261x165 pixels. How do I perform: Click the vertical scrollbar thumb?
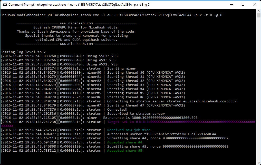pos(258,15)
